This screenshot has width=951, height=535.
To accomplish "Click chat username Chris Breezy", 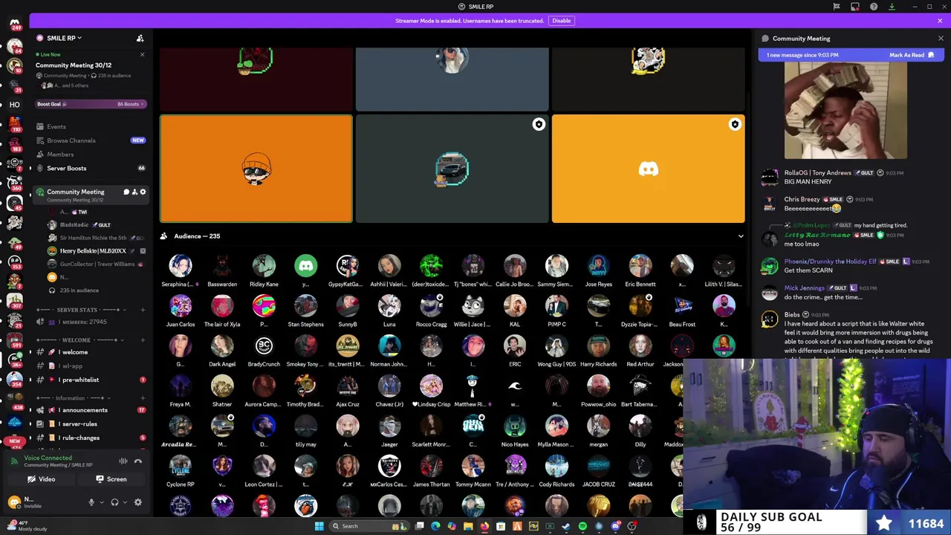I will (802, 199).
